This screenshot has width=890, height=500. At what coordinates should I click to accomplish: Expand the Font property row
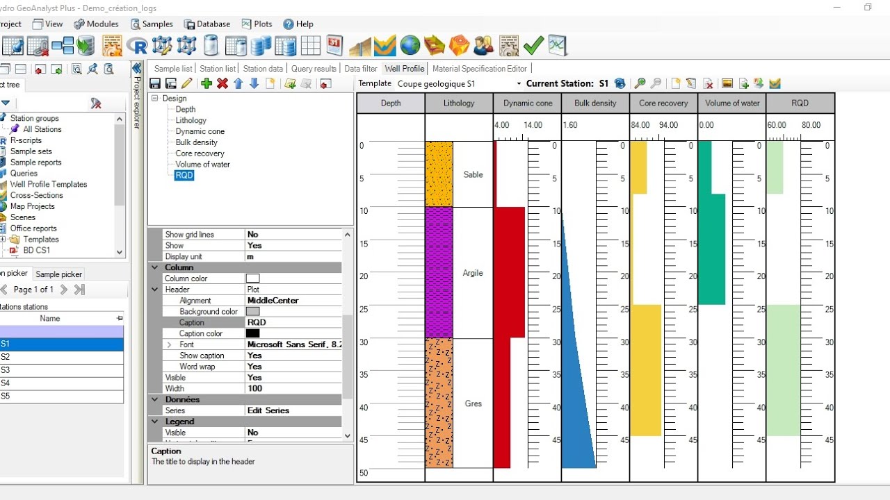pos(169,344)
